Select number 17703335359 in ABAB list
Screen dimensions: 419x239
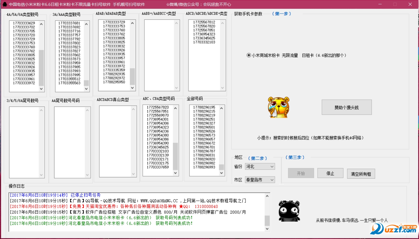pos(114,70)
